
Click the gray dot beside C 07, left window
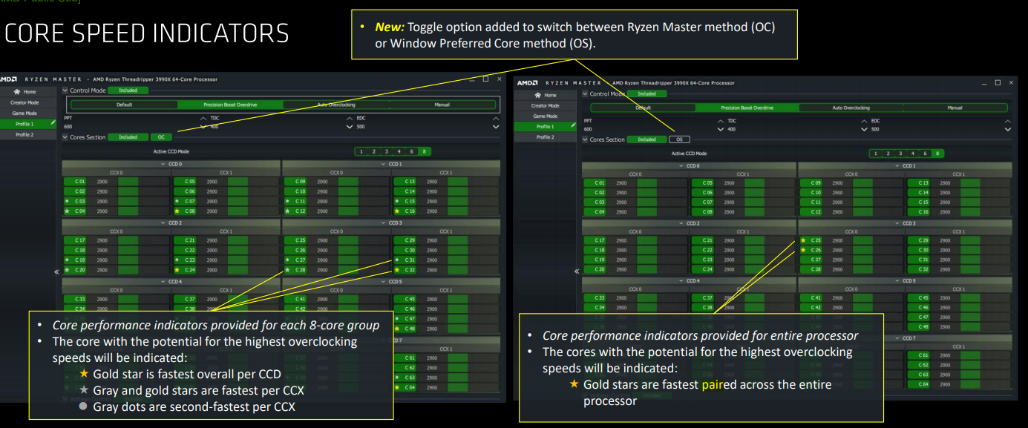pos(177,201)
